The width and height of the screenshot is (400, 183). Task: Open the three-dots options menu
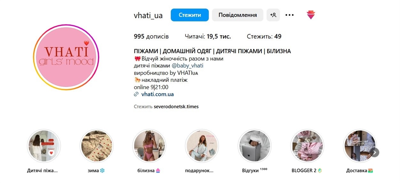(290, 15)
